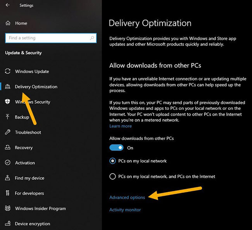Click the Home house icon
The width and height of the screenshot is (252, 230).
8,23
